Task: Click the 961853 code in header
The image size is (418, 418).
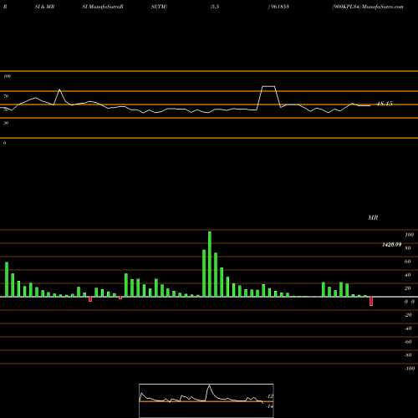Action: [x=279, y=7]
